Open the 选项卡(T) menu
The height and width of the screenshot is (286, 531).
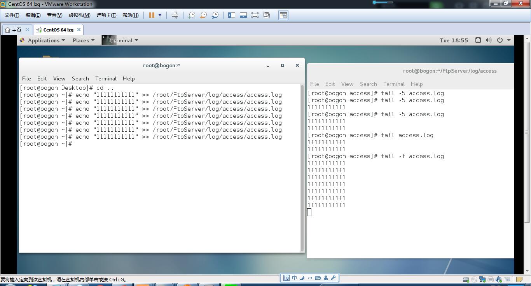click(106, 15)
